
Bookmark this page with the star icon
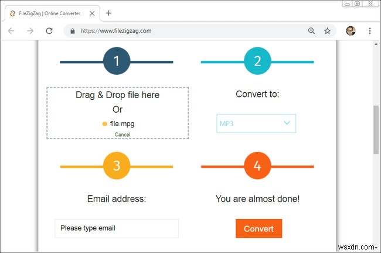pos(327,31)
